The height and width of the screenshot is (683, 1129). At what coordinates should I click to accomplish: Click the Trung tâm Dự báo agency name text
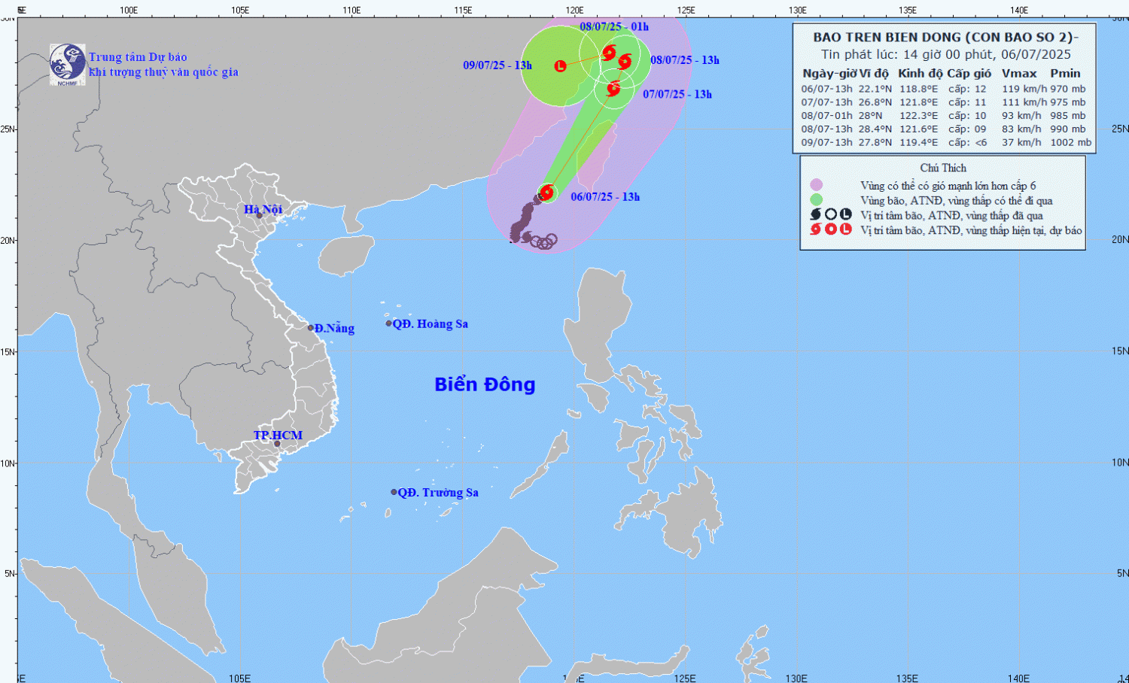click(x=138, y=57)
